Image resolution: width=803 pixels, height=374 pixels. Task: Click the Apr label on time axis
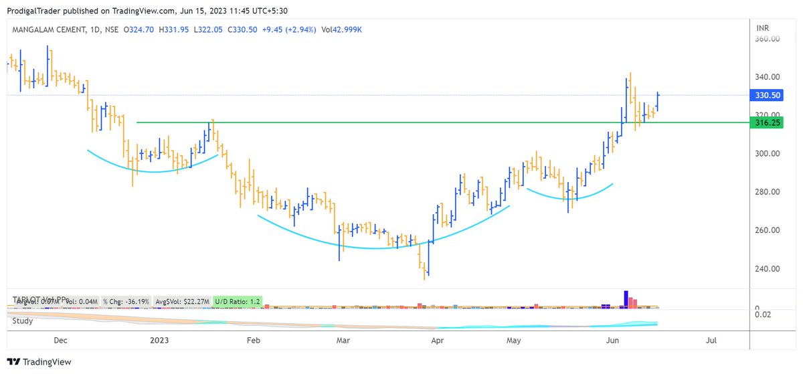(x=438, y=340)
